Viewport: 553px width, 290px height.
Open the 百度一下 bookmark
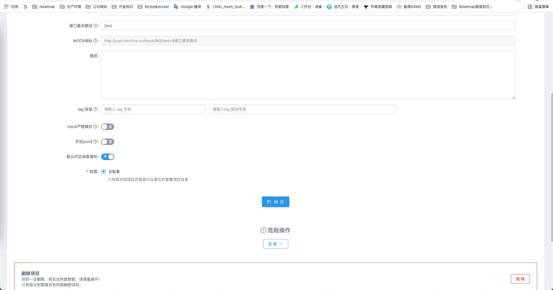(269, 6)
